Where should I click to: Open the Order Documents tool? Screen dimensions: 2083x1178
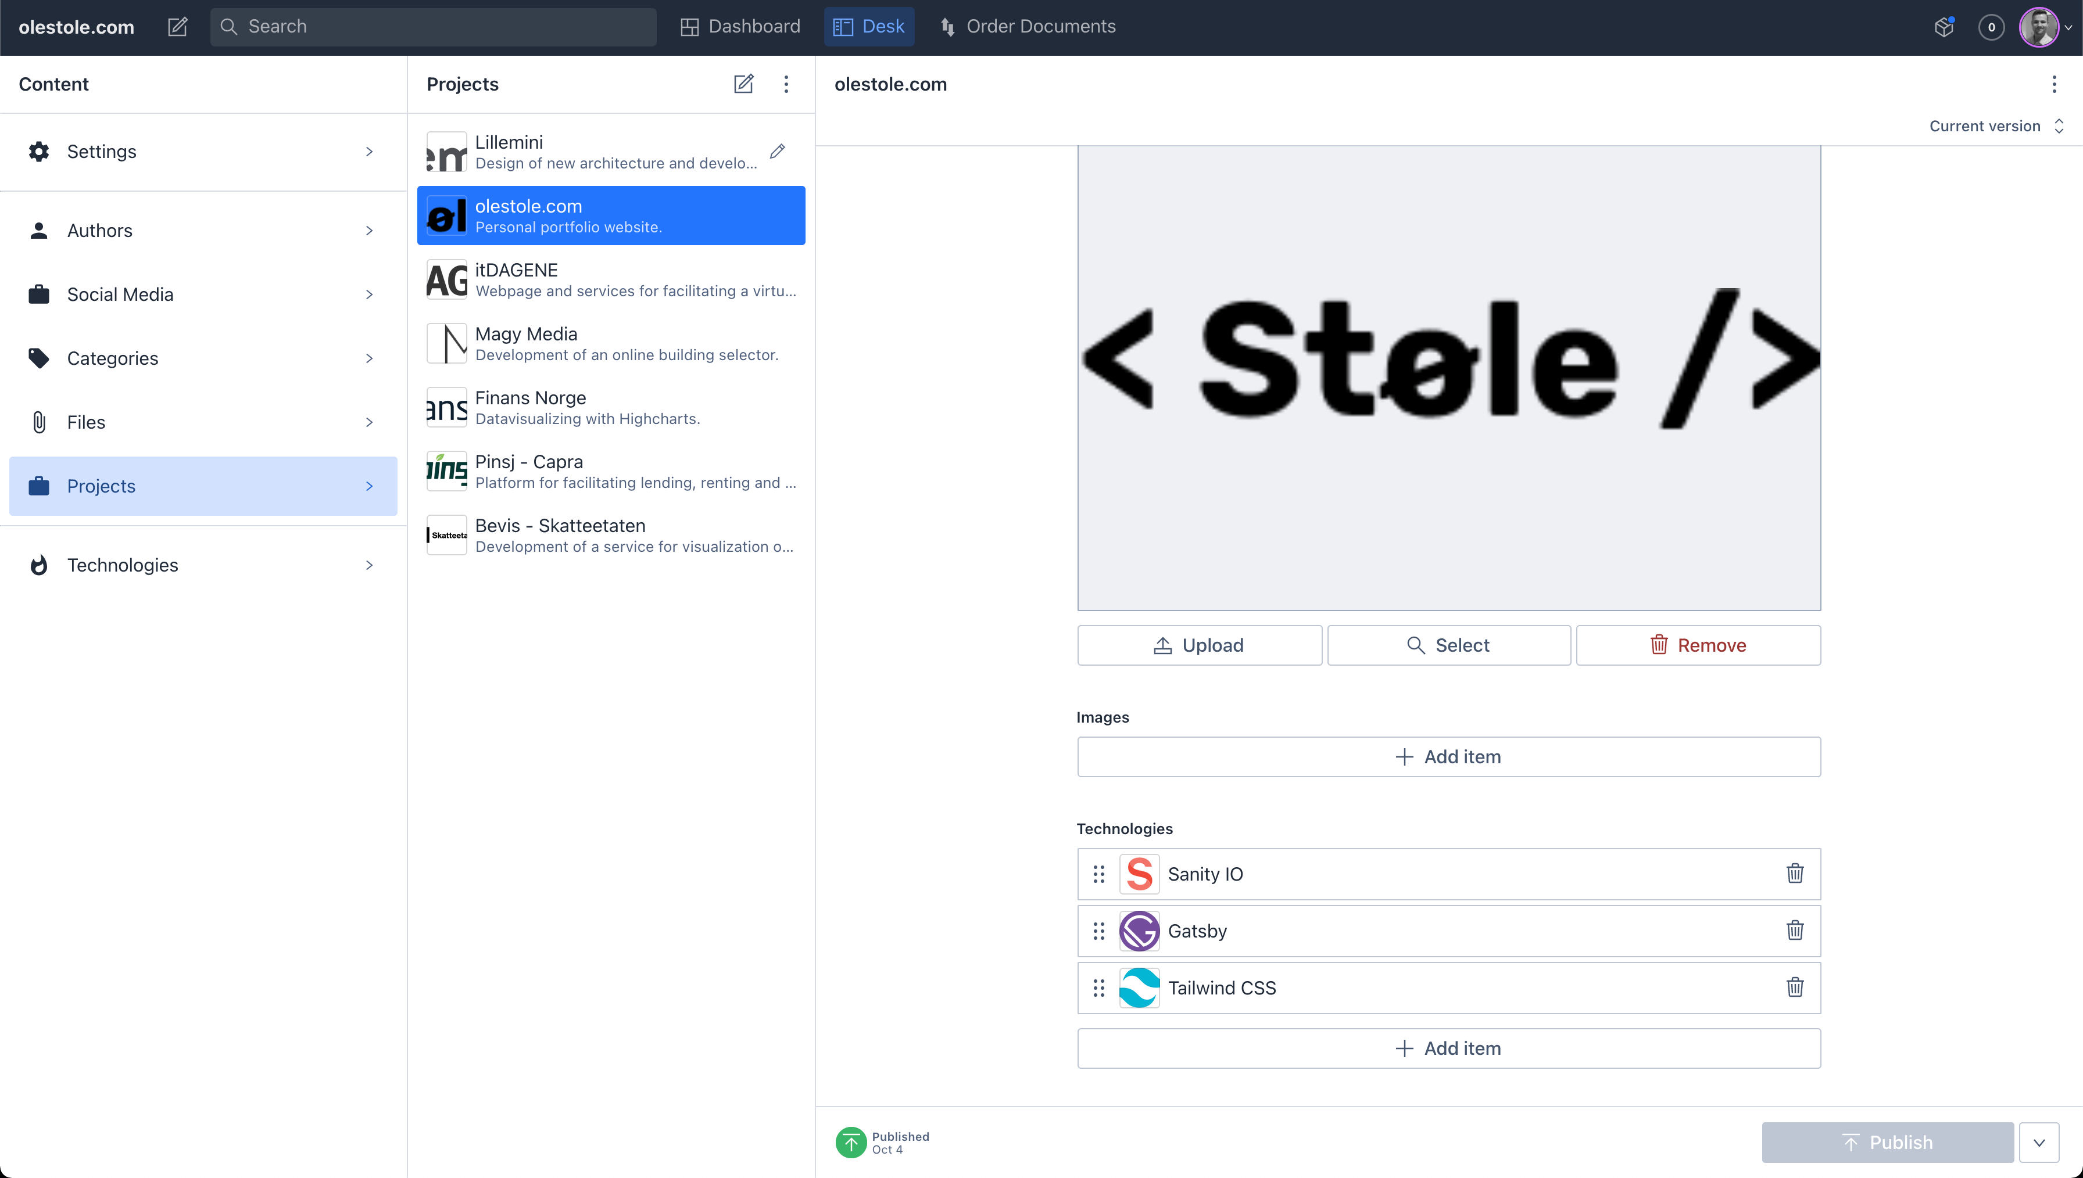pos(1028,27)
